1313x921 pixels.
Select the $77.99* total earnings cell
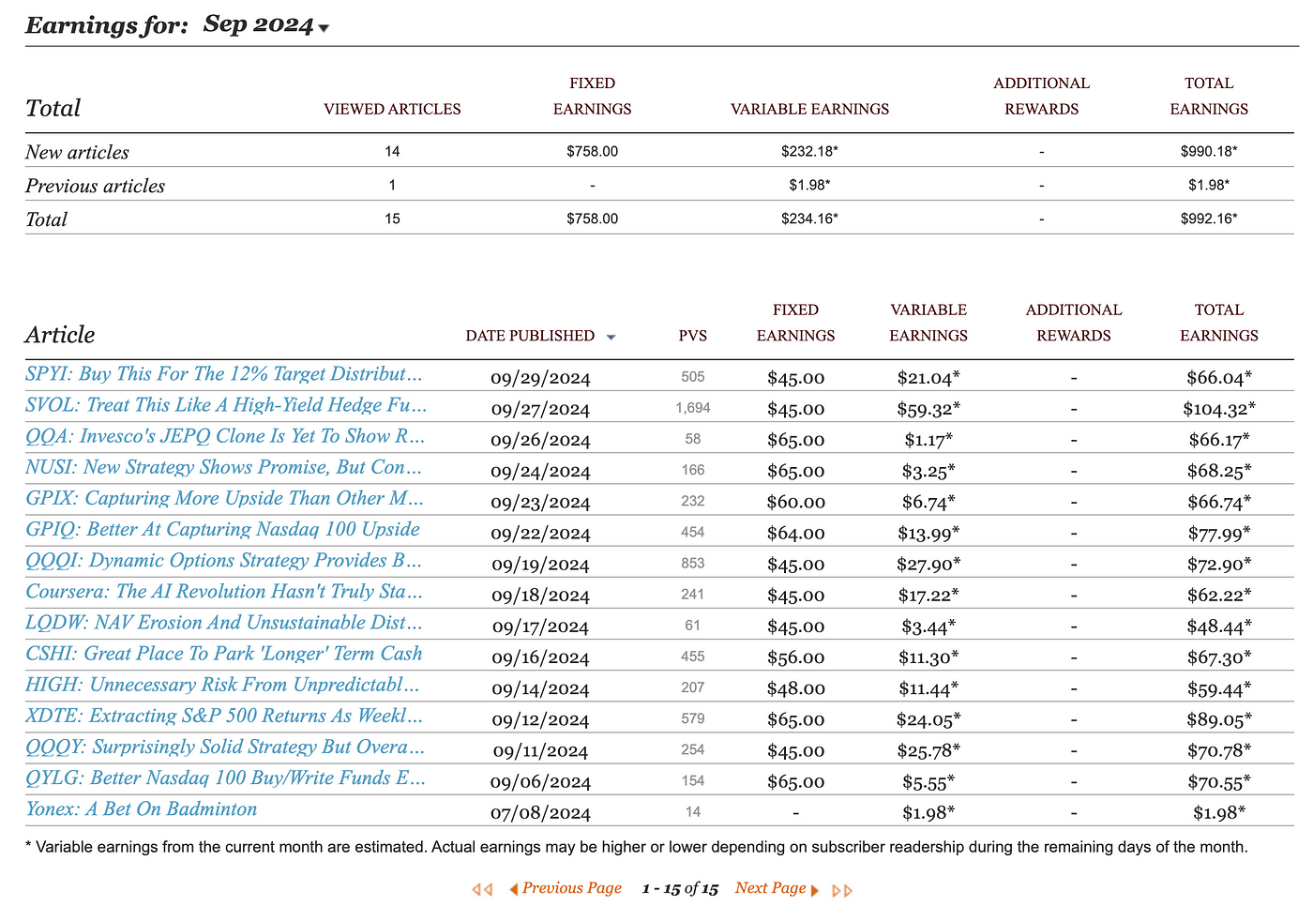click(1219, 534)
